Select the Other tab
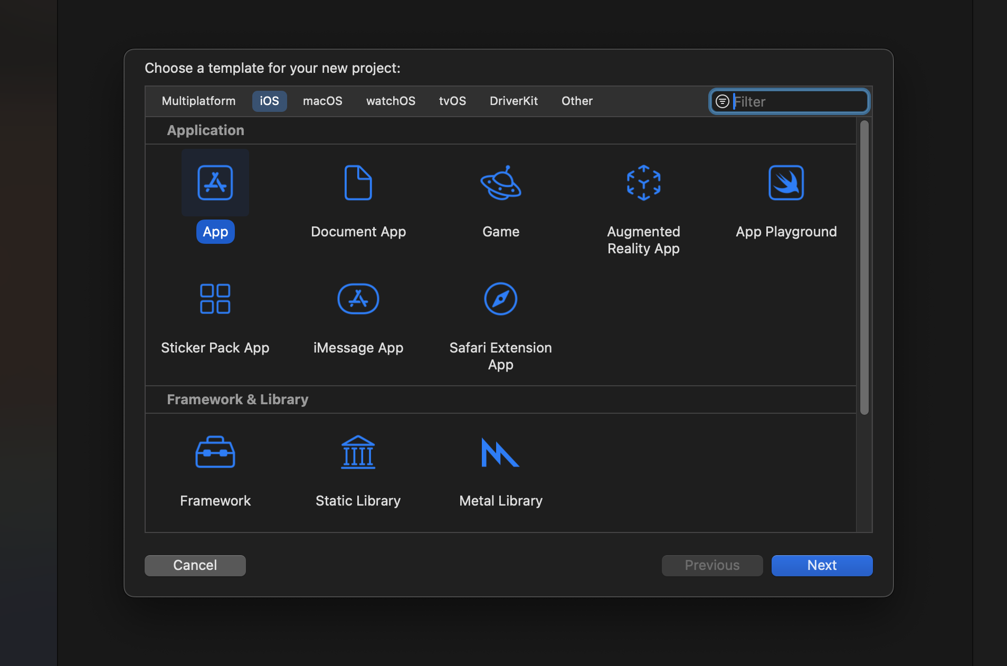1007x666 pixels. point(577,101)
